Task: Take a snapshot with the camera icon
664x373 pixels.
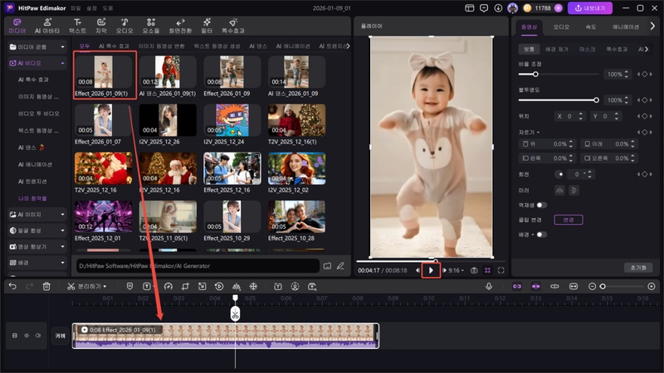Action: (474, 270)
